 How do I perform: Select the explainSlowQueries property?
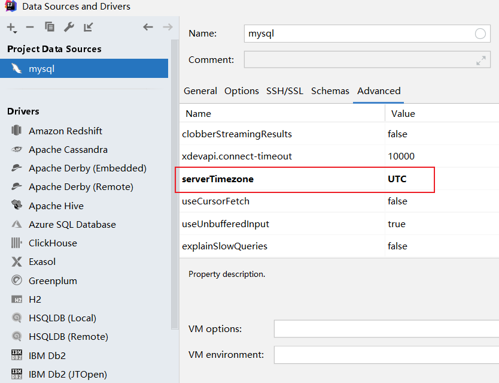coord(224,246)
